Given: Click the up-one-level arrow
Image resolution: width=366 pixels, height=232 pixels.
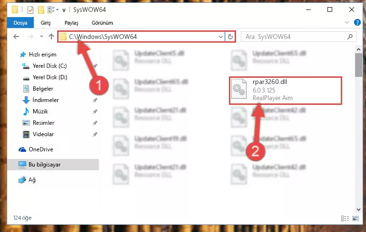Looking at the screenshot, I should 51,37.
